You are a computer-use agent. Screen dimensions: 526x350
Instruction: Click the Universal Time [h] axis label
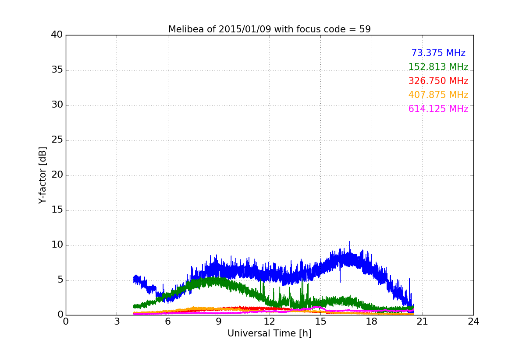click(270, 333)
